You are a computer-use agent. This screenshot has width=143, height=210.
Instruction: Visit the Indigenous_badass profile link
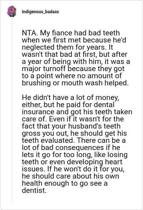40,12
